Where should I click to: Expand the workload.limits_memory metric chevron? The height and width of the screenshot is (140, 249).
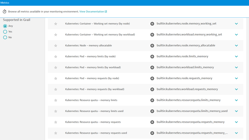(x=236, y=67)
